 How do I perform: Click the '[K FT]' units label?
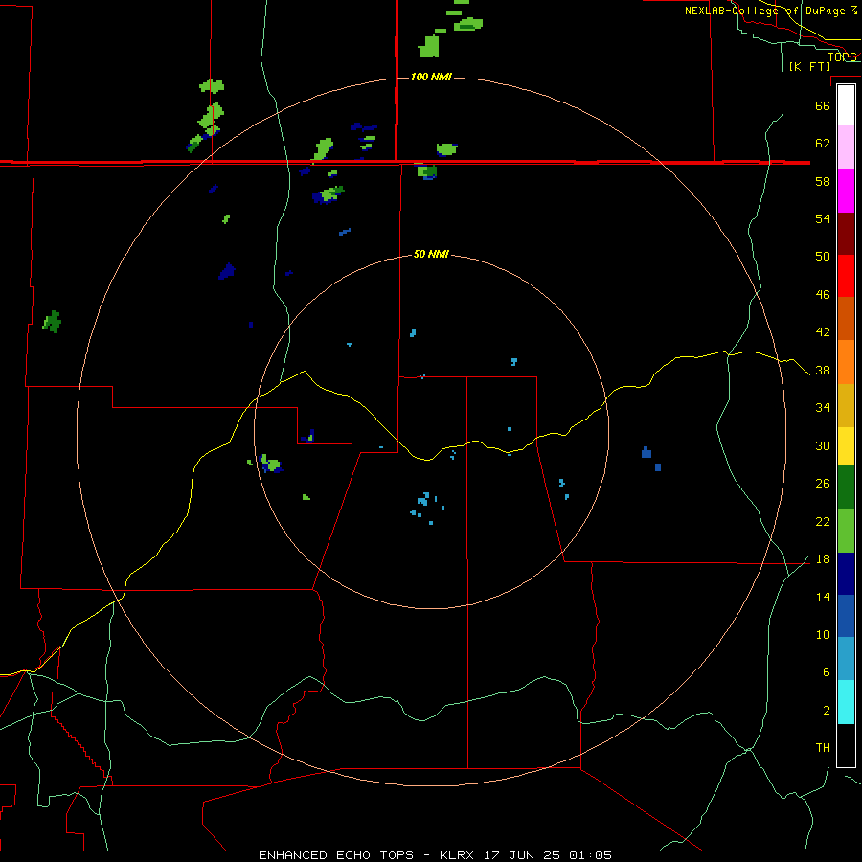[x=809, y=66]
